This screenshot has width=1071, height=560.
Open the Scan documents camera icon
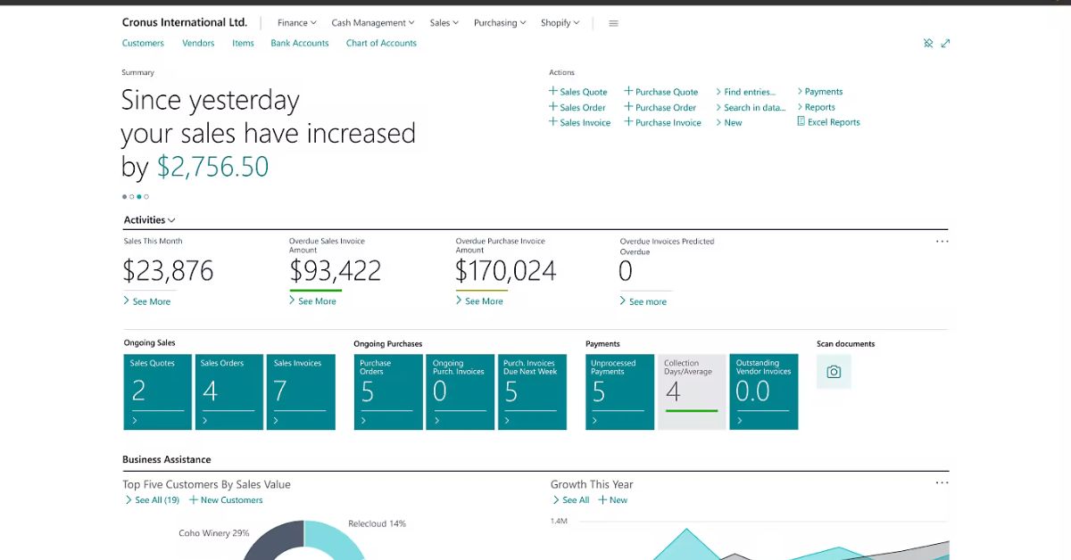[834, 372]
